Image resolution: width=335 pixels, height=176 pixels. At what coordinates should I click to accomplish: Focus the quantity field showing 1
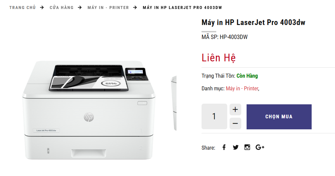coord(214,116)
